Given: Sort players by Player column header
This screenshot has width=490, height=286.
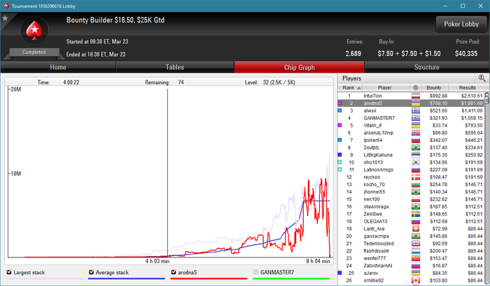Looking at the screenshot, I should (385, 87).
